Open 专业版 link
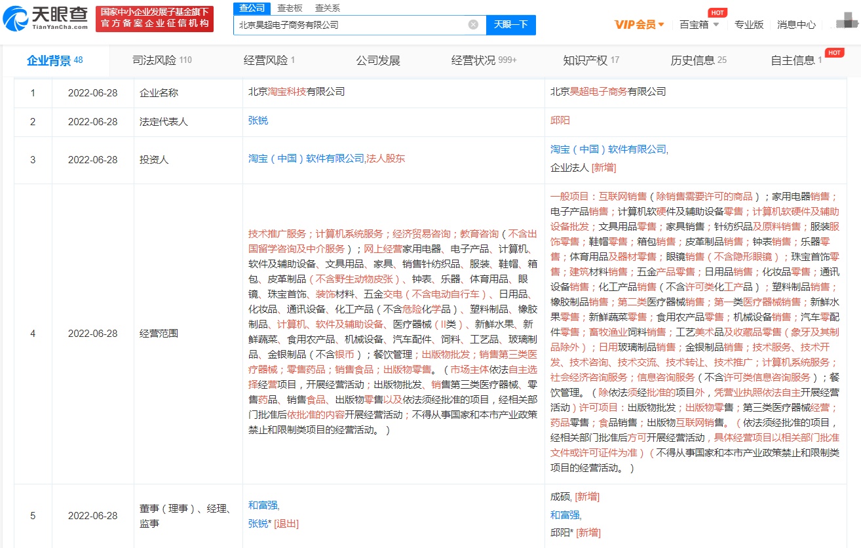 coord(749,24)
